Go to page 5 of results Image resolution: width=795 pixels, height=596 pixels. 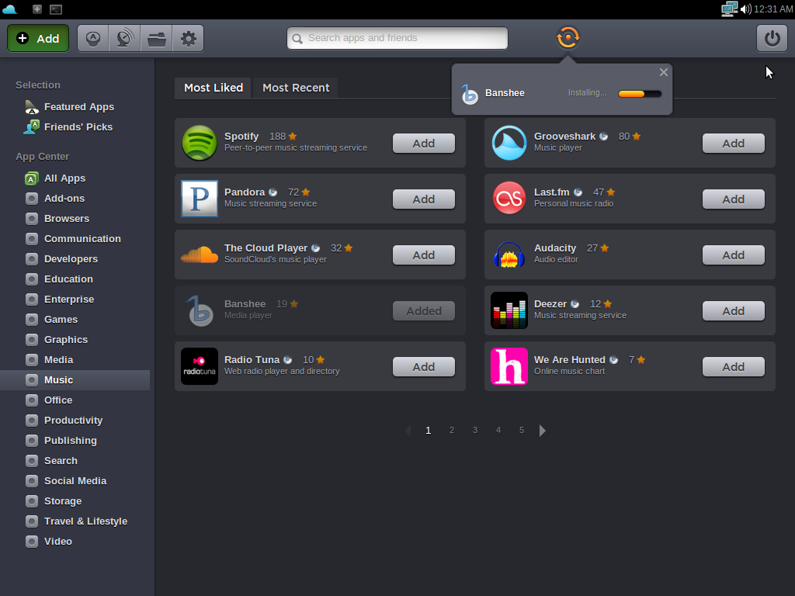coord(521,430)
